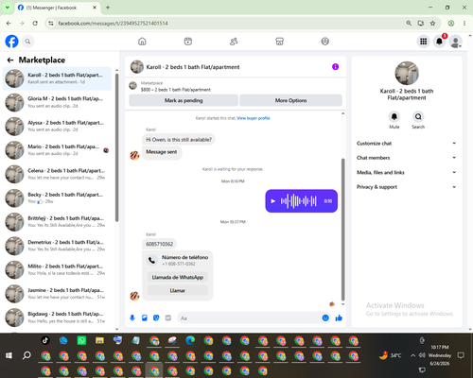This screenshot has height=378, width=473.
Task: Click Mark as pending button
Action: 184,100
